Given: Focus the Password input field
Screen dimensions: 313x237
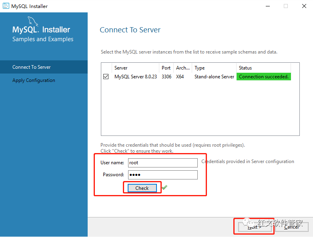Looking at the screenshot, I should [163, 175].
